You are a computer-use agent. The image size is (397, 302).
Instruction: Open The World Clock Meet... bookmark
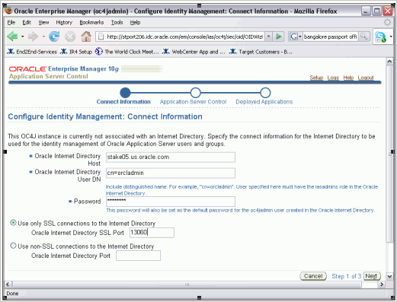pyautogui.click(x=127, y=52)
